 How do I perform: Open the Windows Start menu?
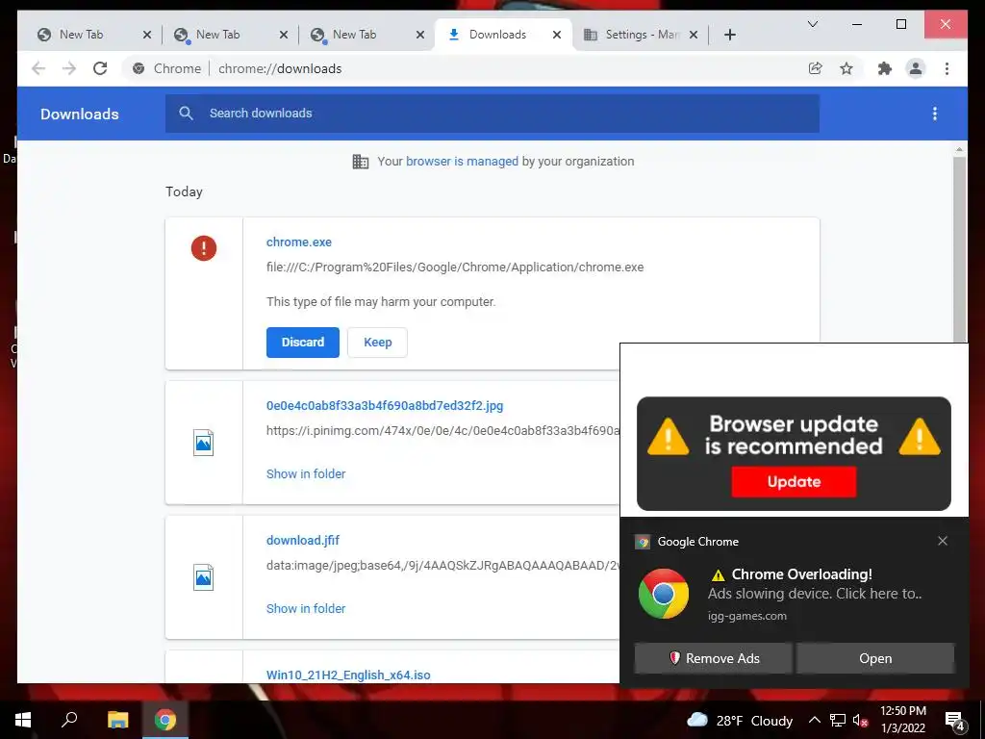pos(23,720)
